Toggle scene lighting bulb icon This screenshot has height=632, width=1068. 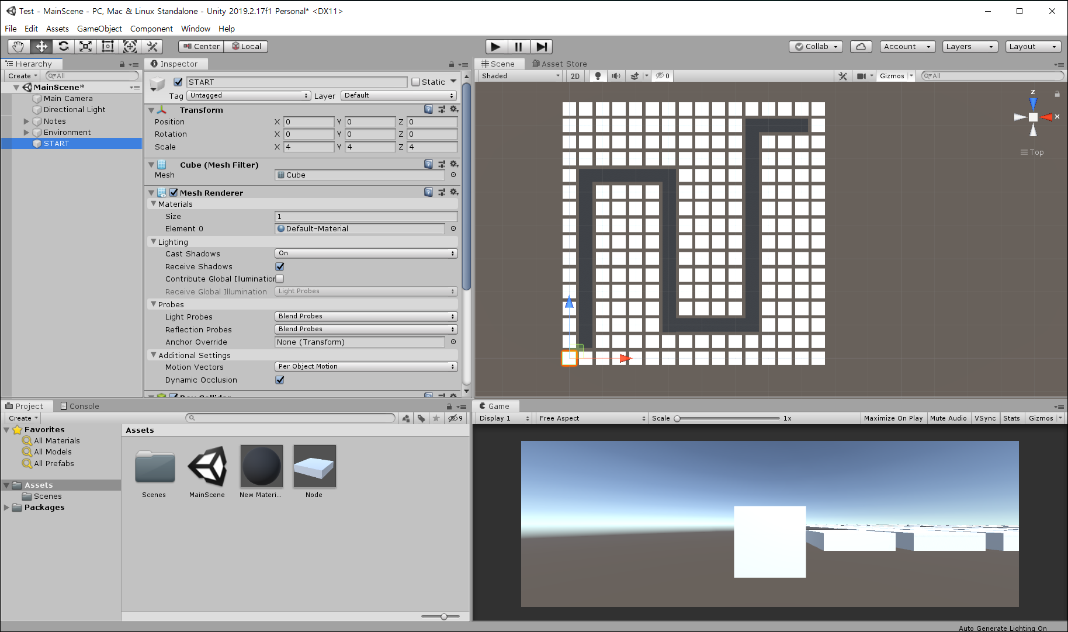pyautogui.click(x=598, y=76)
